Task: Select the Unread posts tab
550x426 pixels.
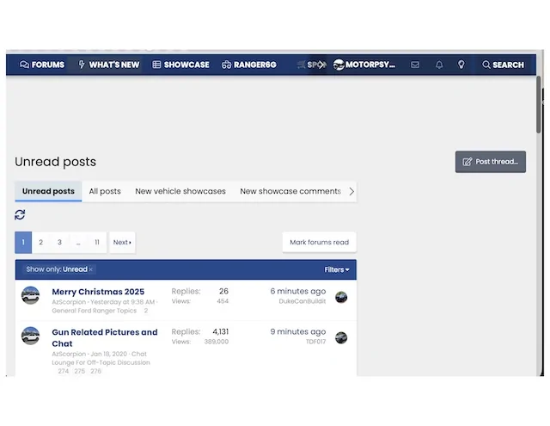Action: 48,191
